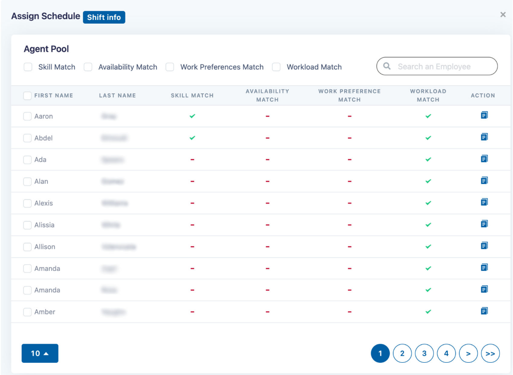Click the action icon in Alexis's row
Image resolution: width=513 pixels, height=375 pixels.
point(484,202)
